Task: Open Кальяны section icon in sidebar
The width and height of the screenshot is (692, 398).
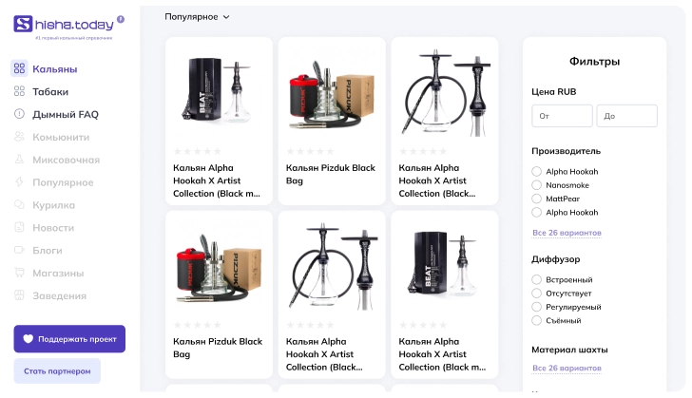Action: (19, 68)
